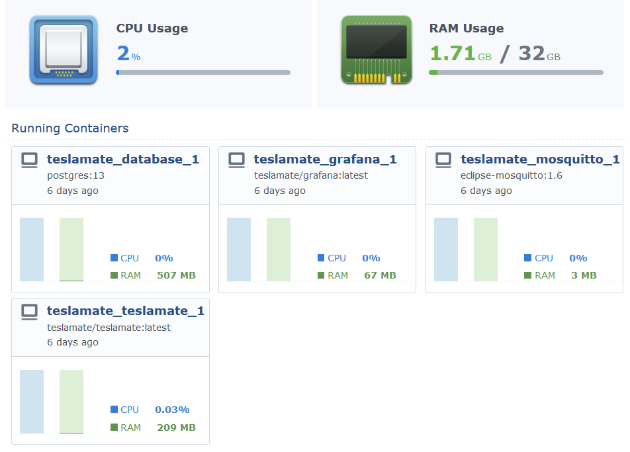
Task: Click the RAM bar chart of teslamate_database_1
Action: 71,249
